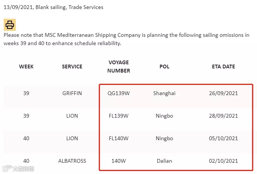This screenshot has width=257, height=174.
Task: Select voyage number 140W
Action: coord(119,161)
